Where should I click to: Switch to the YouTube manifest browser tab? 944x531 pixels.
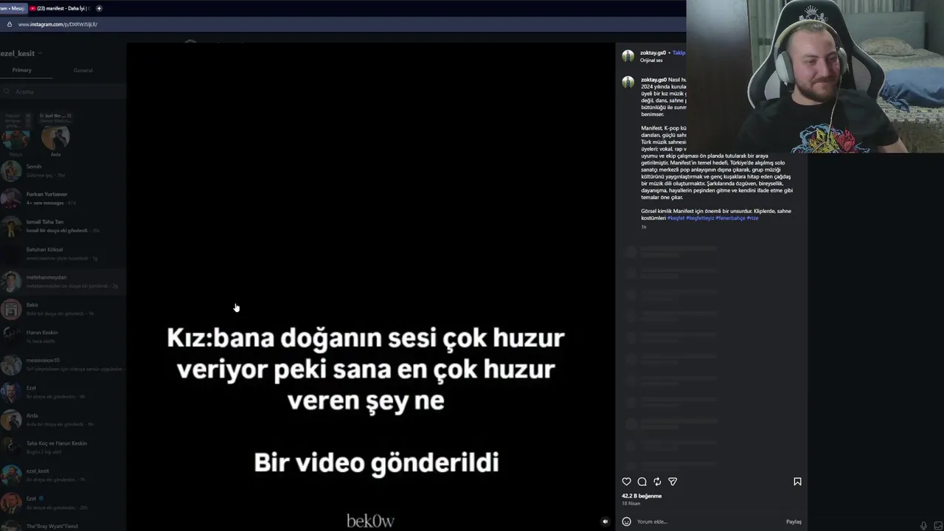[60, 8]
